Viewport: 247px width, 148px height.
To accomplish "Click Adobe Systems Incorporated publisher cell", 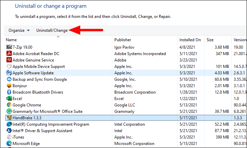I will (140, 54).
